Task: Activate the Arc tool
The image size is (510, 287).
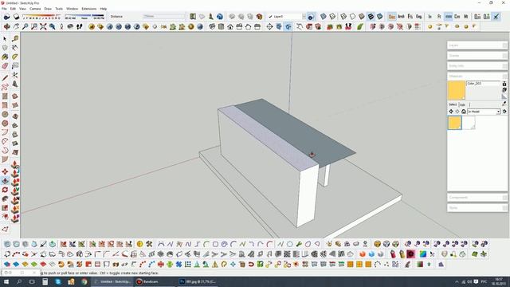Action: tap(5, 132)
